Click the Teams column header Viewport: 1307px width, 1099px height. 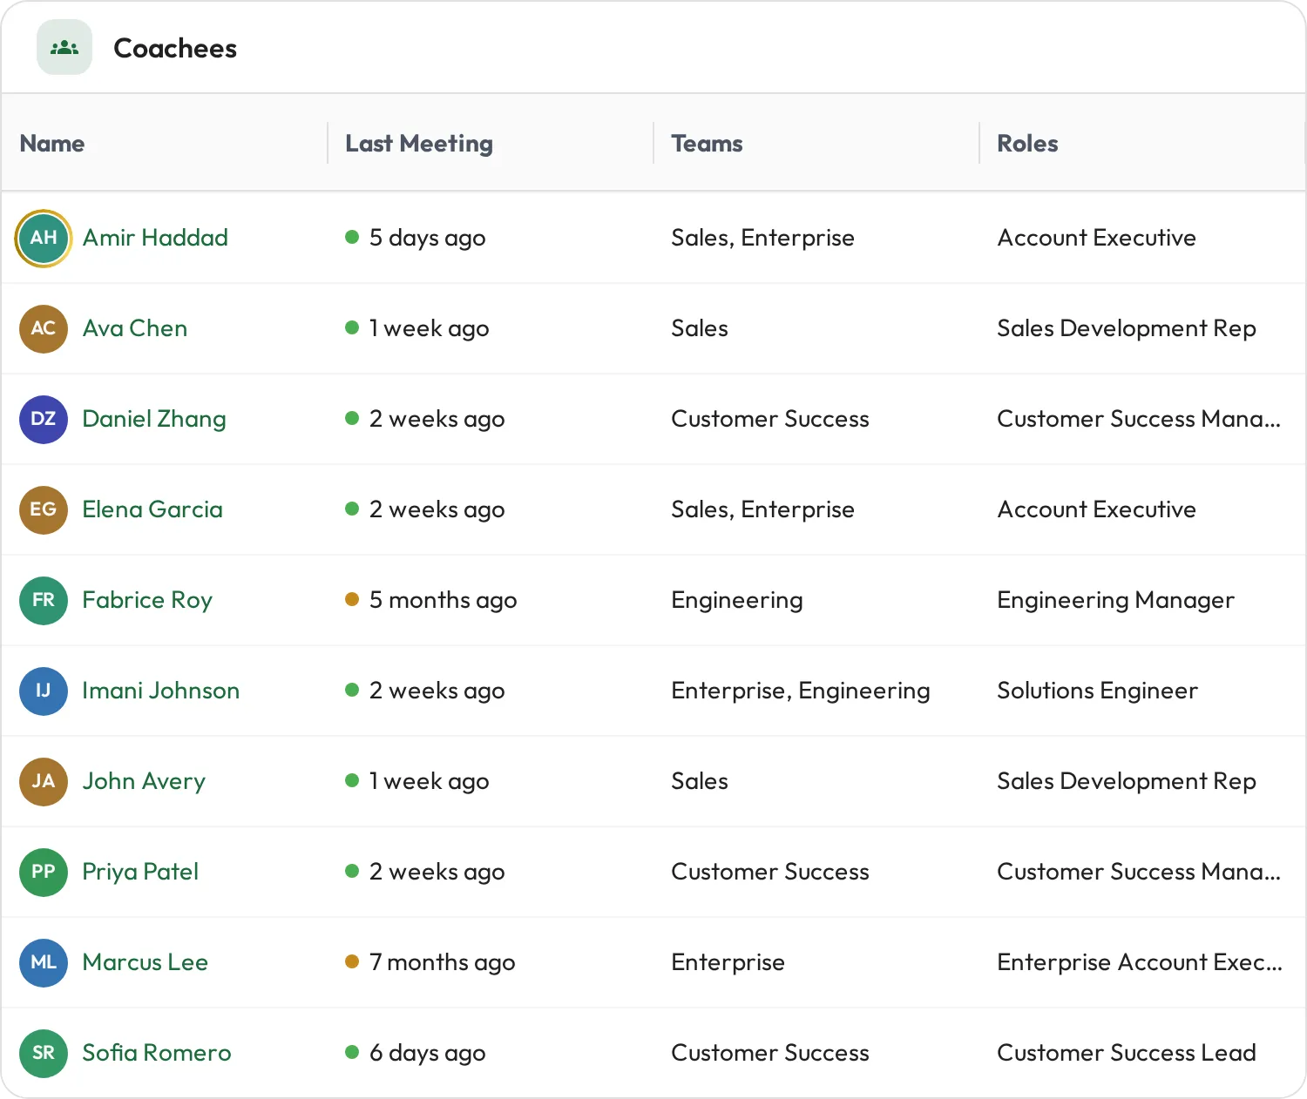click(707, 143)
